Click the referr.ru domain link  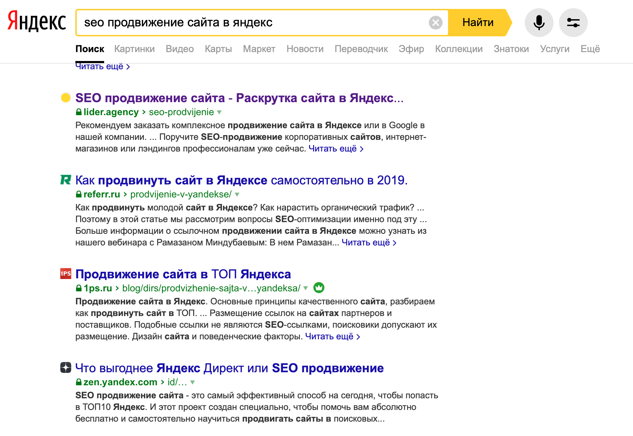(102, 194)
